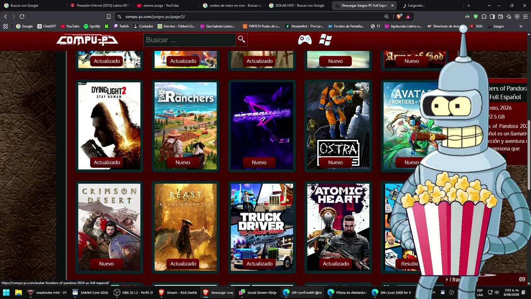Reload the page with the refresh icon
This screenshot has width=531, height=299.
(22, 17)
